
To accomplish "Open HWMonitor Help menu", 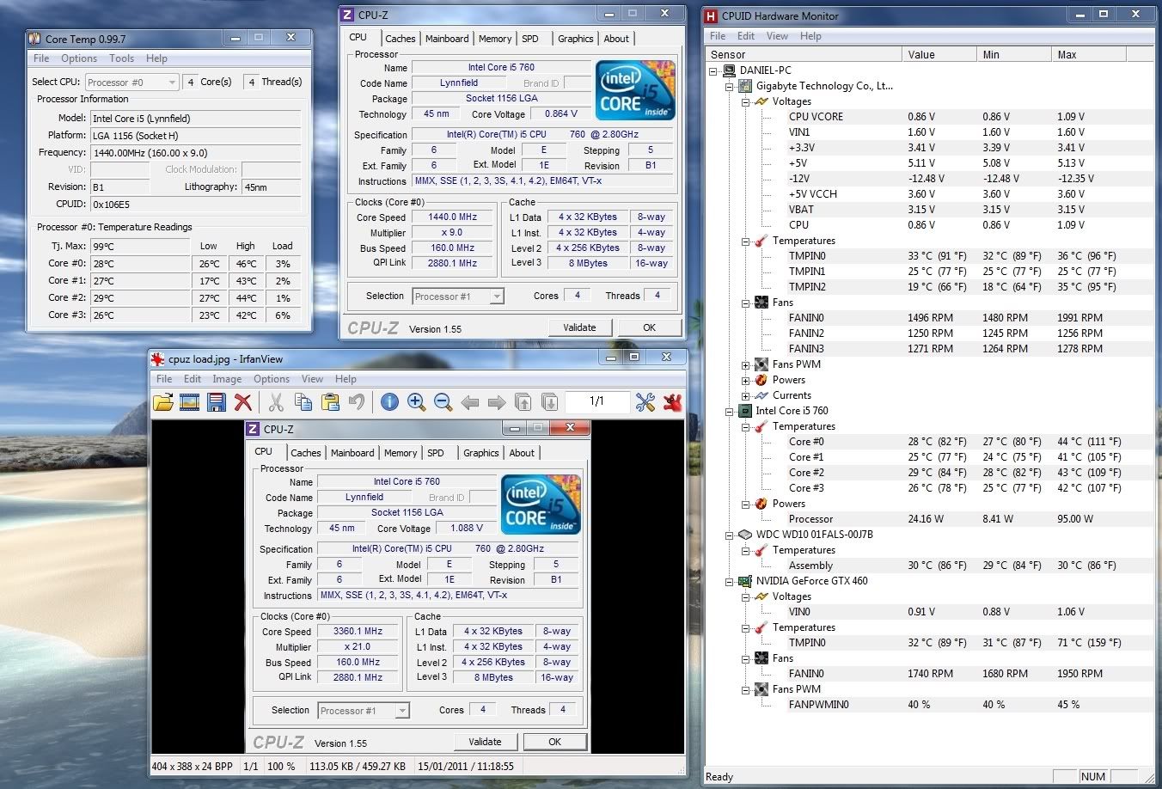I will [x=810, y=36].
